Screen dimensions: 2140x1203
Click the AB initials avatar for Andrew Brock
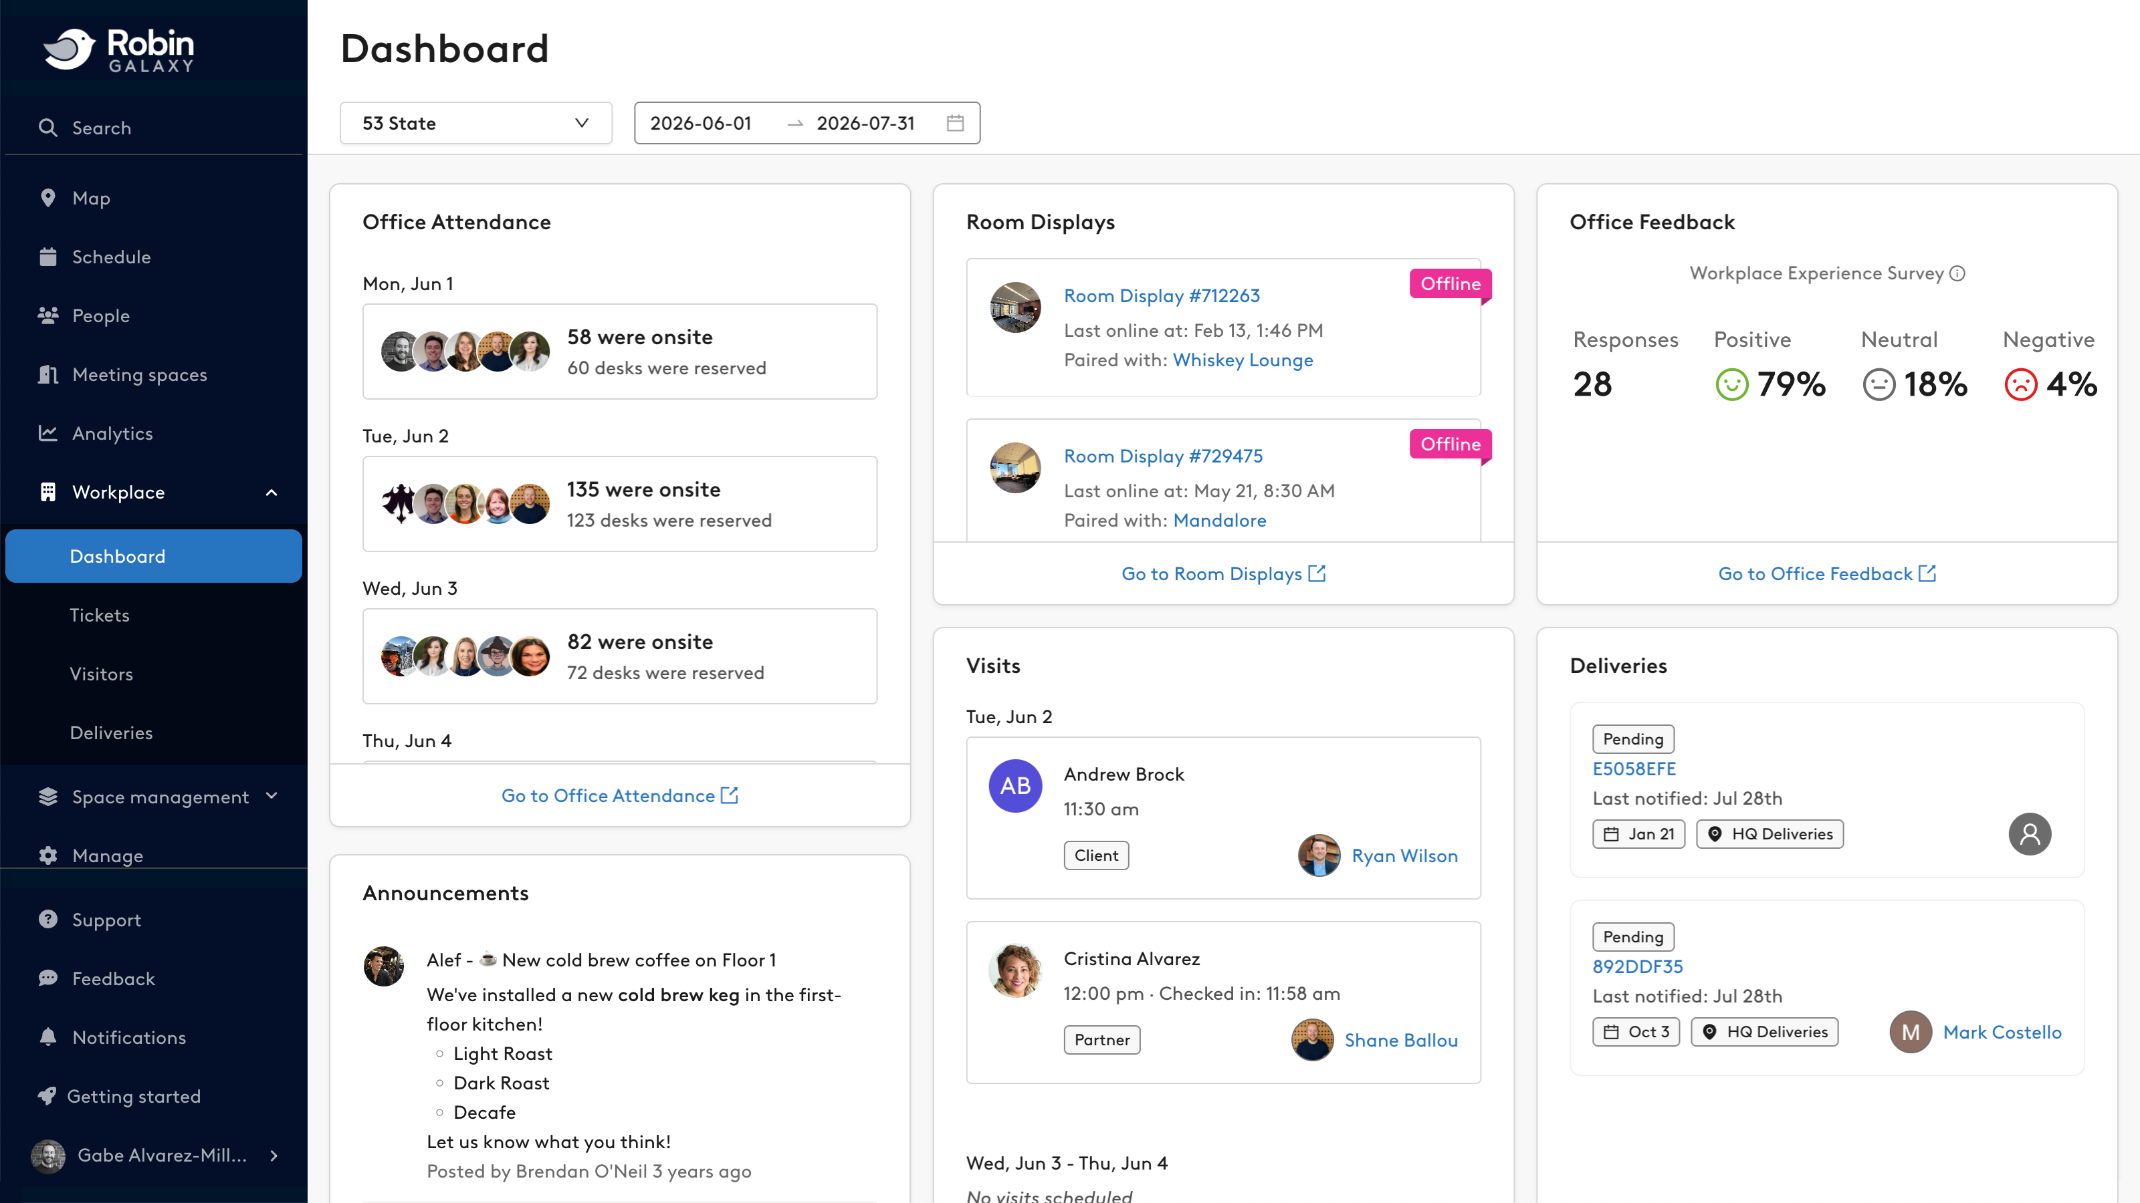[x=1015, y=785]
